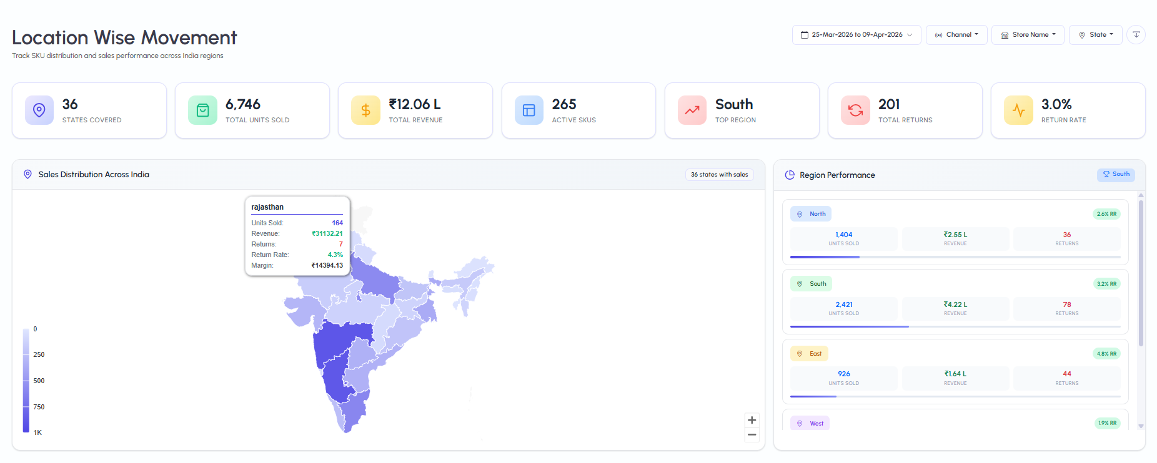Click the East region progress bar
The width and height of the screenshot is (1157, 463).
coord(955,396)
